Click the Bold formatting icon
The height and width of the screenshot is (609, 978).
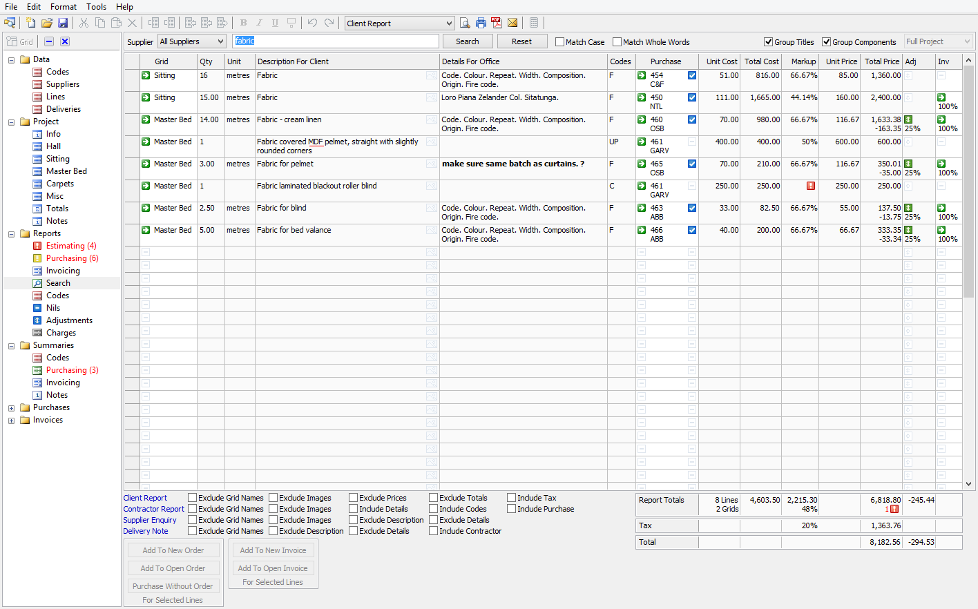coord(243,23)
